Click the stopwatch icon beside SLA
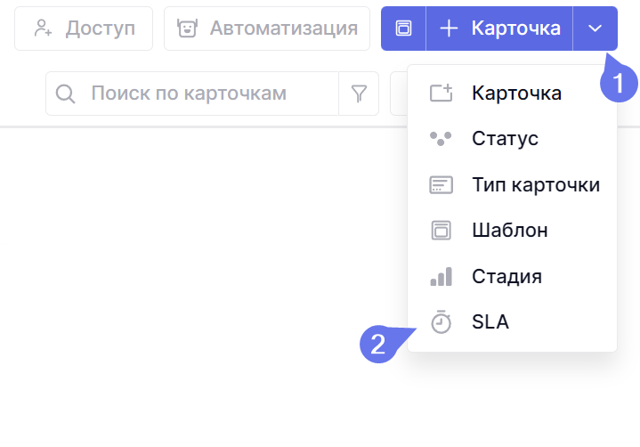 442,321
